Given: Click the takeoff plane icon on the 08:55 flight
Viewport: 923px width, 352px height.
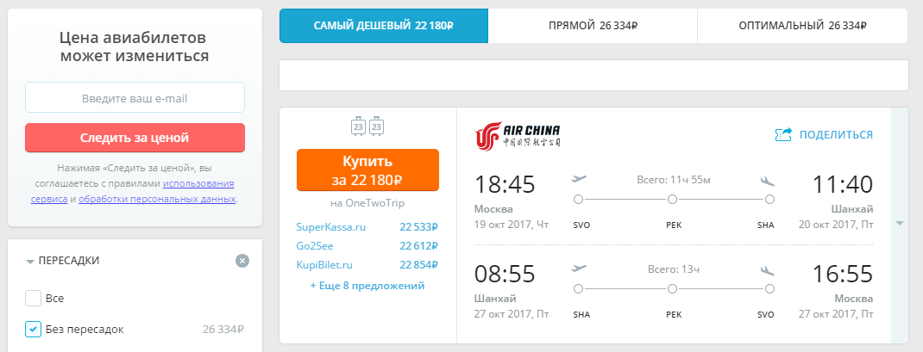Looking at the screenshot, I should 579,269.
